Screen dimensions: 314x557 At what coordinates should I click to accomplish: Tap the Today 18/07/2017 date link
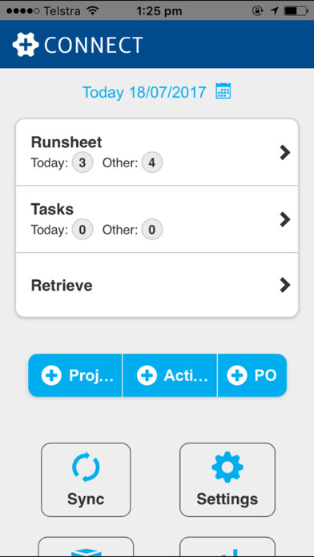click(x=144, y=92)
